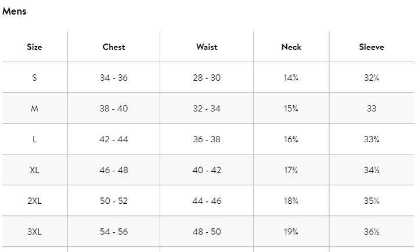
Task: Select the Sleeve column header
Action: pyautogui.click(x=372, y=47)
